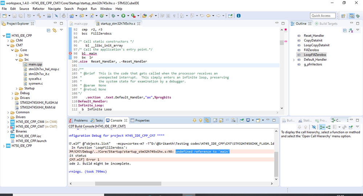
Task: Switch to the Debug perspective icon
Action: click(358, 16)
